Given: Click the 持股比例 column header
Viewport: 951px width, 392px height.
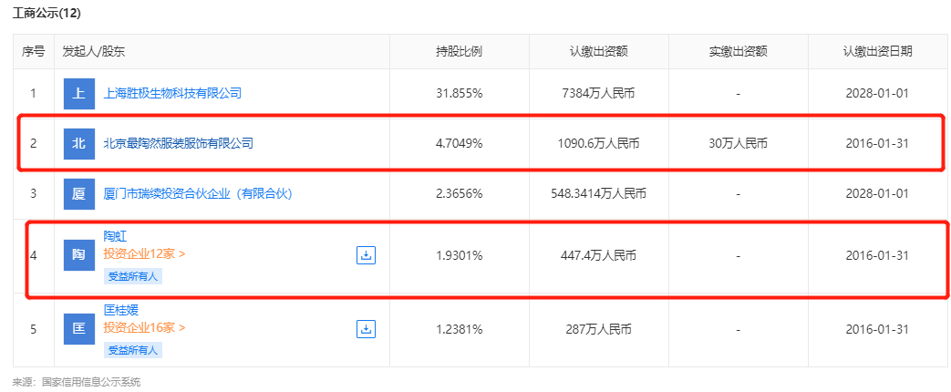Looking at the screenshot, I should pos(460,52).
